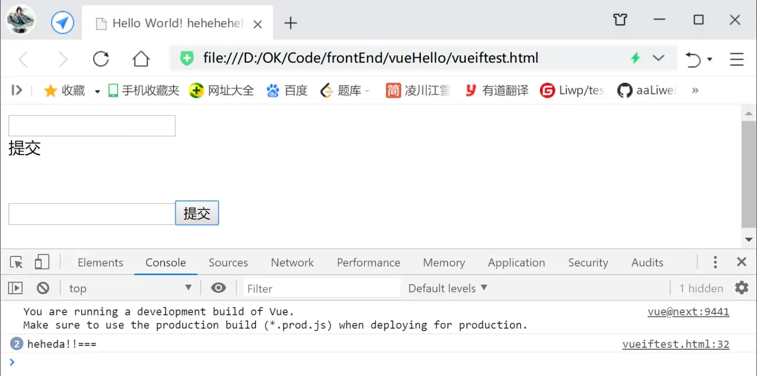Click the console prompt chevron
The width and height of the screenshot is (757, 376).
[12, 362]
